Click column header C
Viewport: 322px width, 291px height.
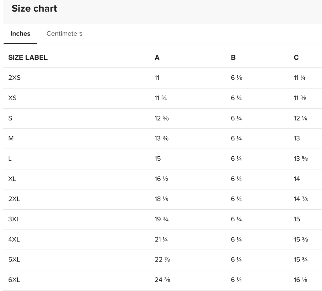click(296, 57)
